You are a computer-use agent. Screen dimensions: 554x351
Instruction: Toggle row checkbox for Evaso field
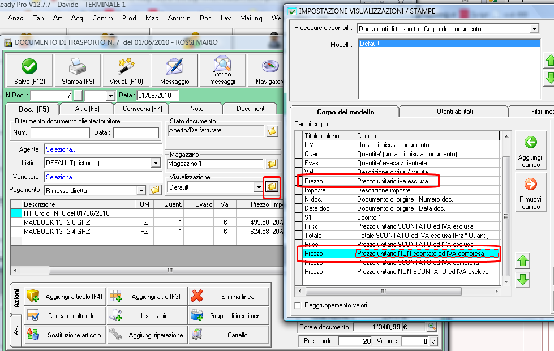pos(299,163)
